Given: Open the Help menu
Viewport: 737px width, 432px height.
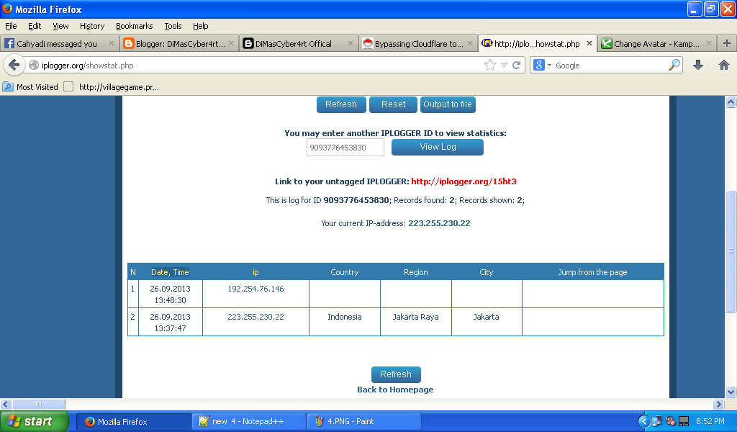Looking at the screenshot, I should point(200,26).
